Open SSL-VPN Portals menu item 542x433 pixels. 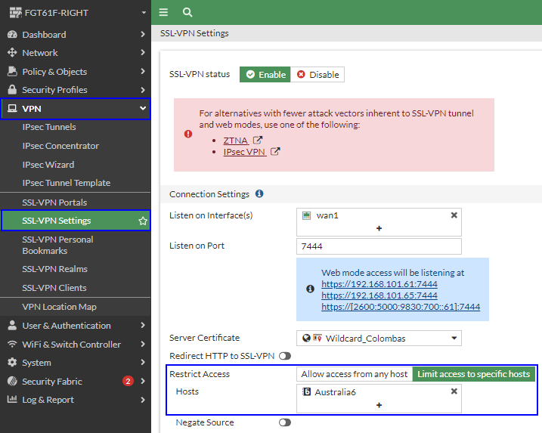tap(54, 203)
